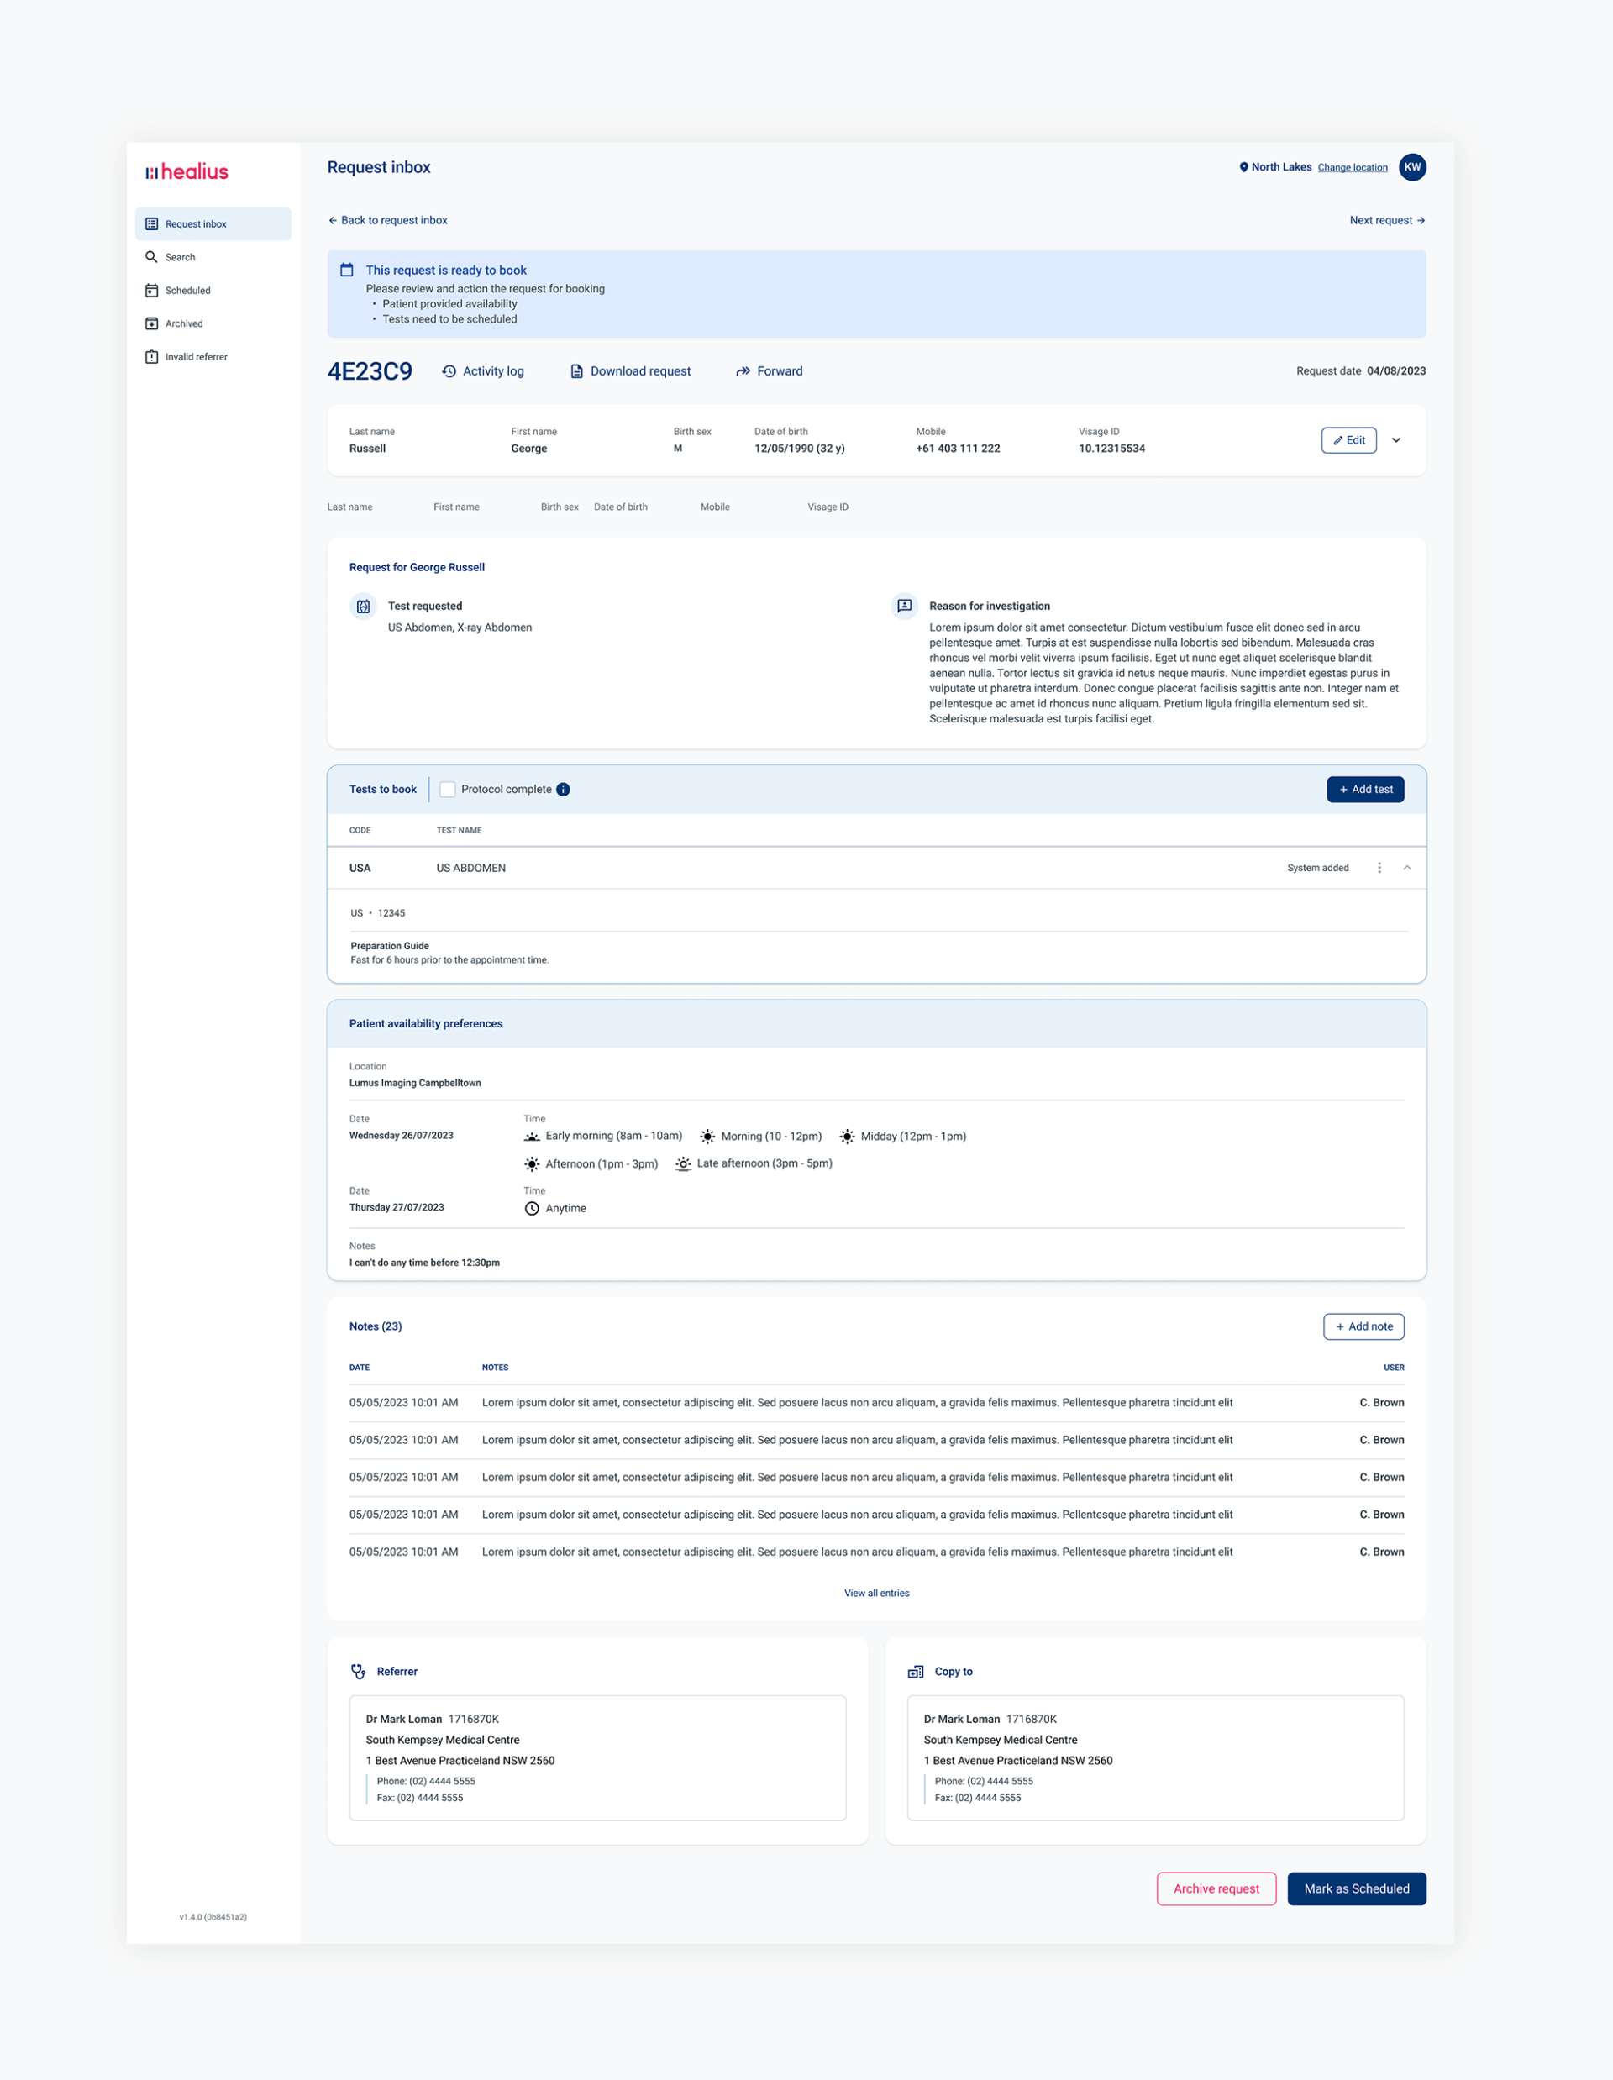Click the Request inbox sidebar icon

[151, 223]
